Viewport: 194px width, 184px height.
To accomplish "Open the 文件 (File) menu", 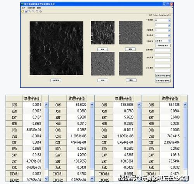I will pos(23,8).
